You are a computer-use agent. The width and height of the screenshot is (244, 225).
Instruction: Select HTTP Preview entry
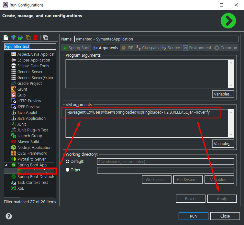26,101
